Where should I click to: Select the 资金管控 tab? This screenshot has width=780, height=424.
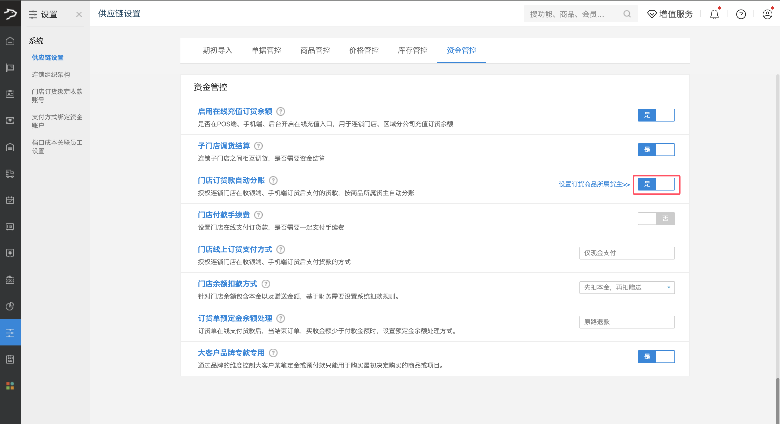click(x=461, y=50)
